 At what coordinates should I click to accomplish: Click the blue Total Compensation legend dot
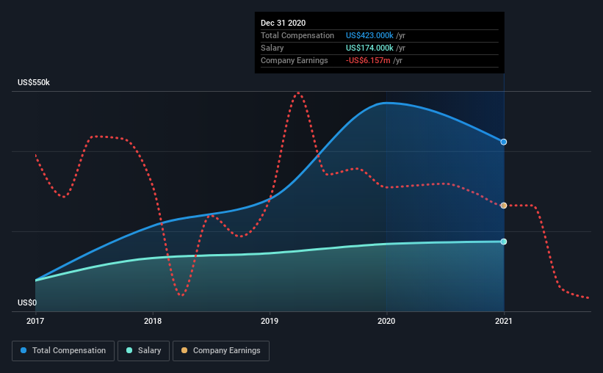(x=24, y=350)
